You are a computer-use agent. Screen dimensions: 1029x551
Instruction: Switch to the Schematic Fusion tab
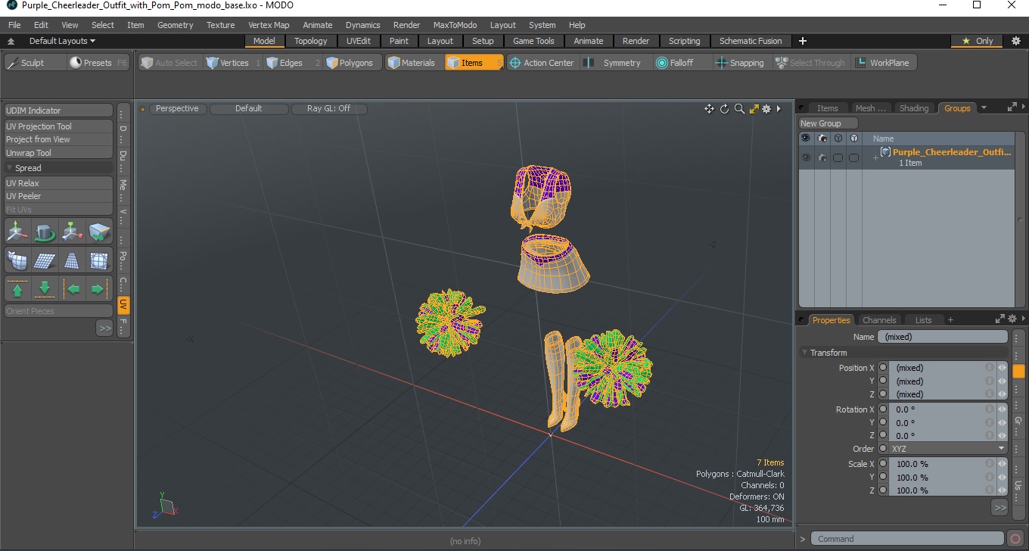point(751,41)
